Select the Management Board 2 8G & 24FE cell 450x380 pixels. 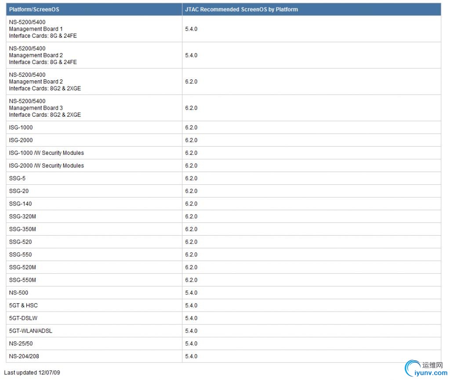click(94, 55)
